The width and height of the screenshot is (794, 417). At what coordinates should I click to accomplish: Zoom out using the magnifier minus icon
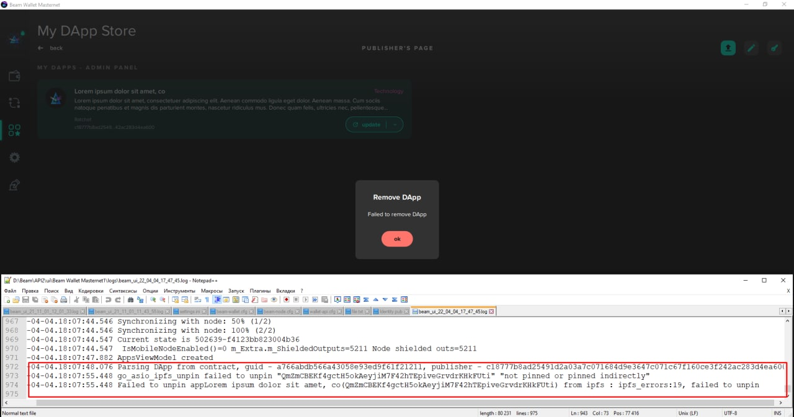pos(163,299)
